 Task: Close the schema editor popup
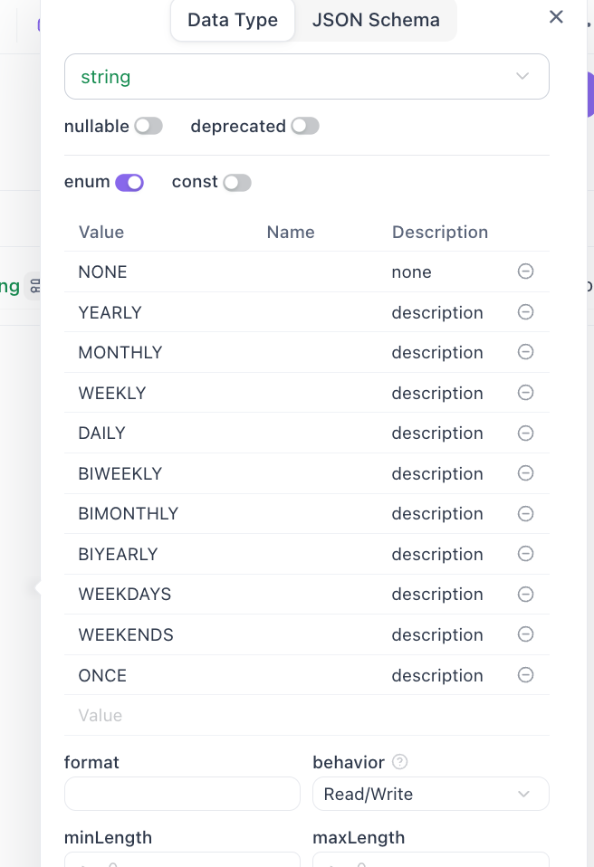[556, 16]
